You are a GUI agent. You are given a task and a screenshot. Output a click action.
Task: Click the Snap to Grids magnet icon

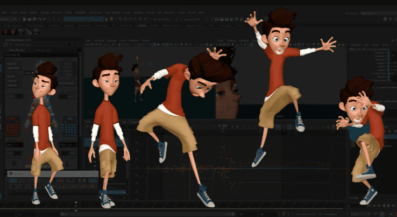(120, 19)
